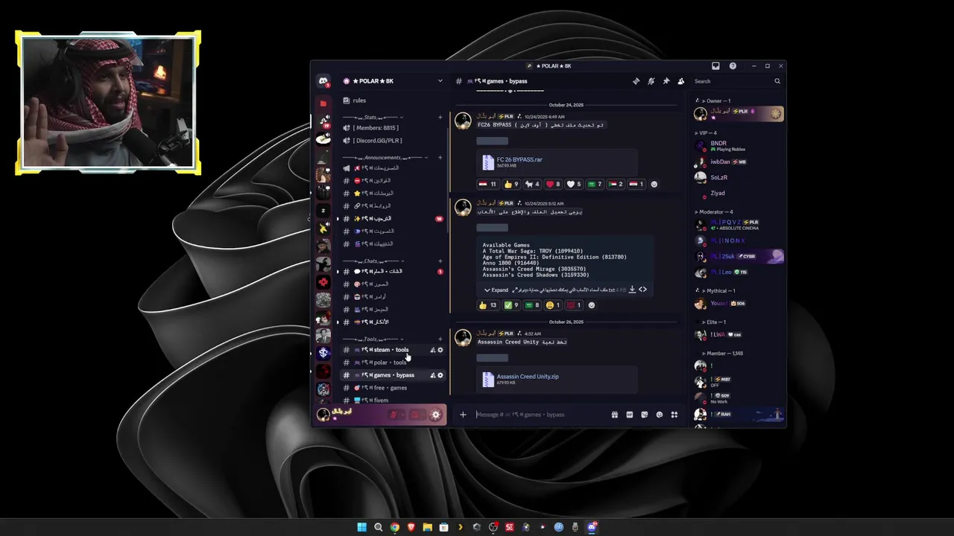Add a reaction to the FC26 BYPASS message

[654, 184]
